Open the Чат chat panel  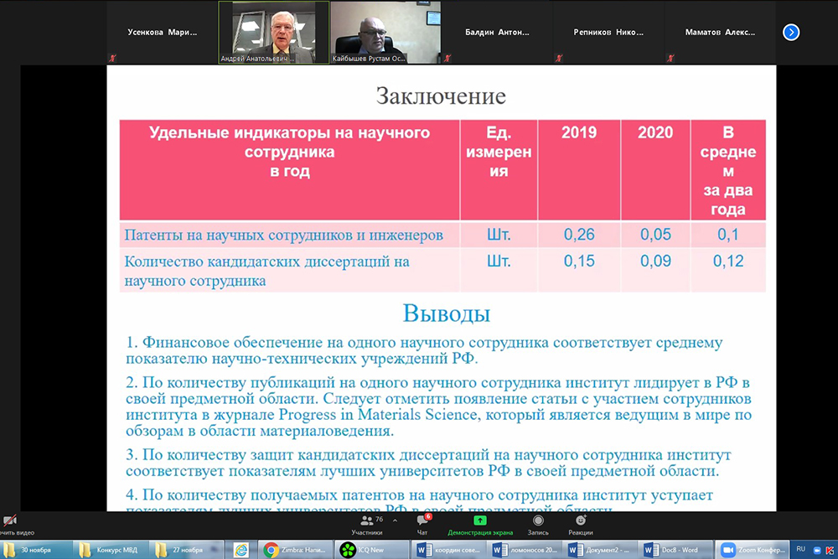(422, 523)
